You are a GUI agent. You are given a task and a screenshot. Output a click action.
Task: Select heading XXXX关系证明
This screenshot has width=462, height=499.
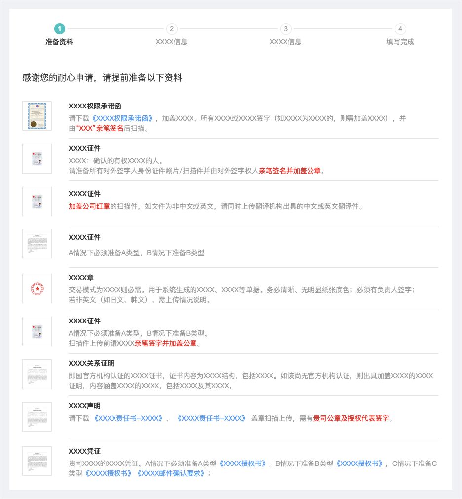(91, 363)
